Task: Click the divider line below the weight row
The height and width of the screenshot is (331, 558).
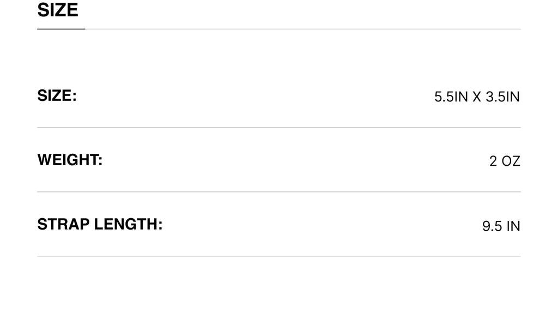Action: 279,192
